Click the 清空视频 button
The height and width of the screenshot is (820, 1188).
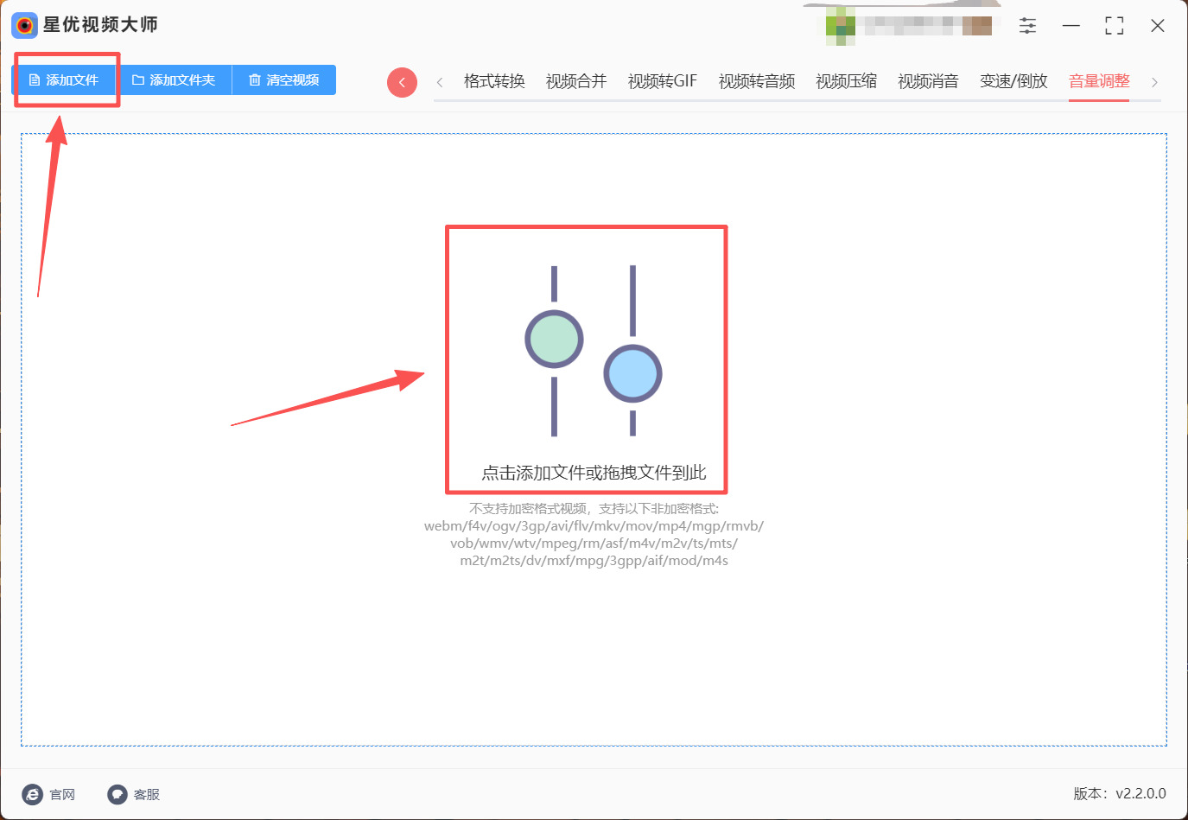284,80
